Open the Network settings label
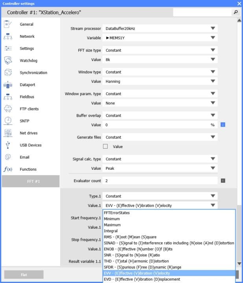Screen dimensions: 243x283 coord(27,36)
